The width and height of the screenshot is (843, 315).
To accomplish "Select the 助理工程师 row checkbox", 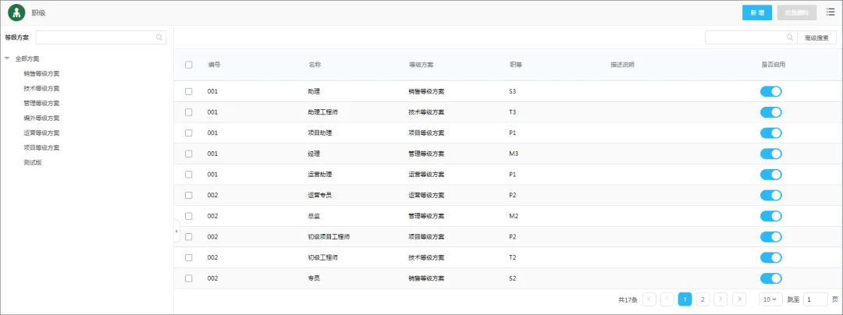I will (x=189, y=112).
